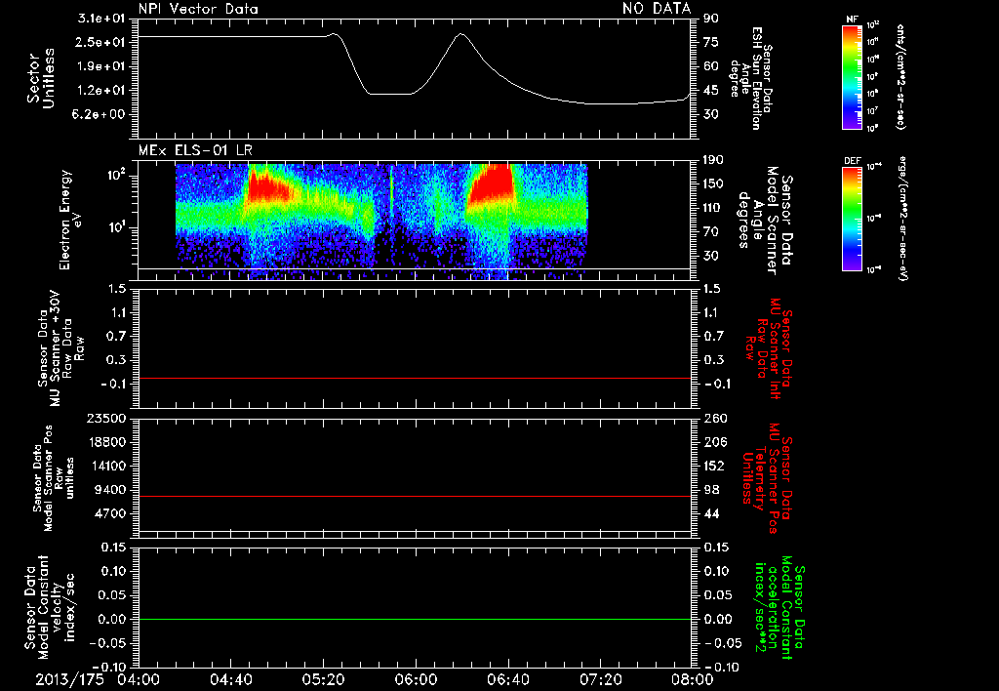Screen dimensions: 999x691
Task: Click the '4700' scanner position tick value
Action: [x=109, y=513]
